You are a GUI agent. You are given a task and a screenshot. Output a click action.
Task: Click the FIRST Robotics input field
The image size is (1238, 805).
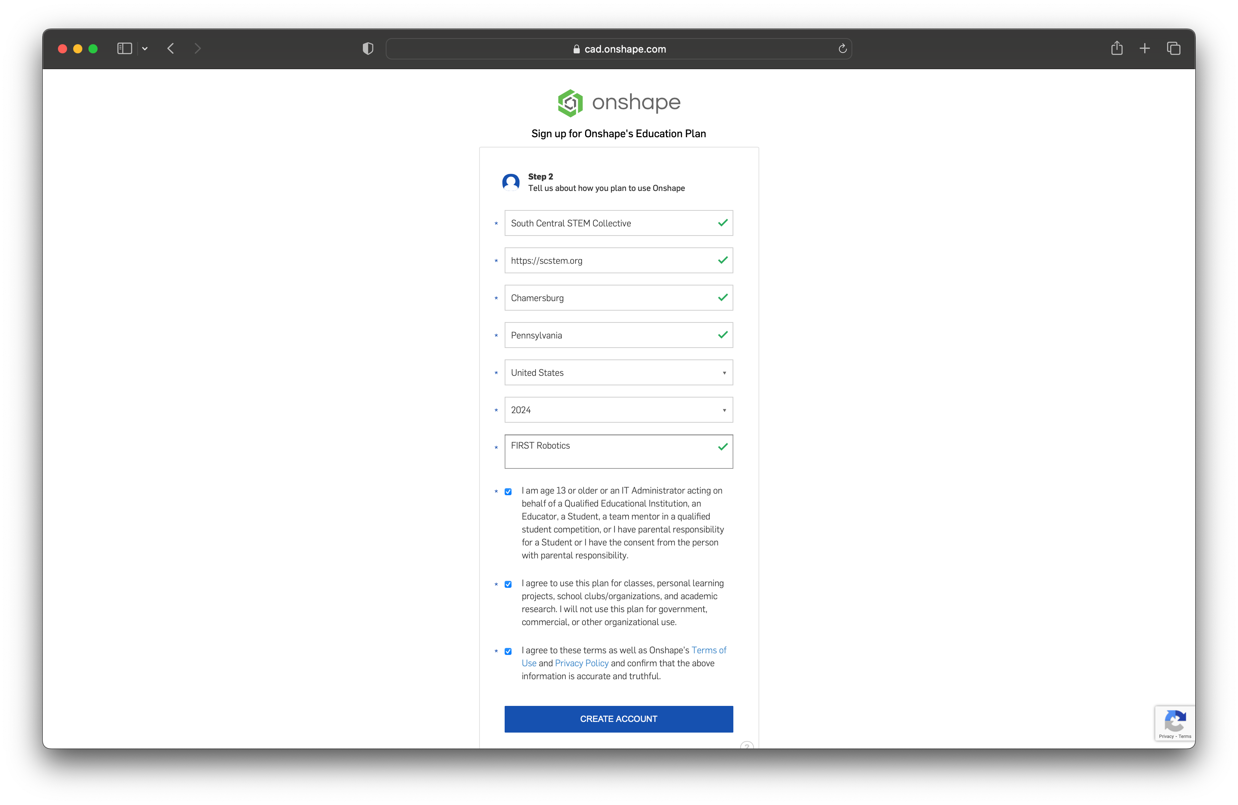click(x=619, y=445)
